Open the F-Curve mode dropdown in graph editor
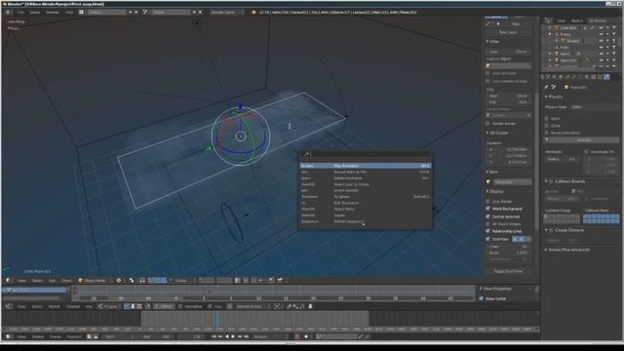Viewport: 624px width, 351px height. 108,306
